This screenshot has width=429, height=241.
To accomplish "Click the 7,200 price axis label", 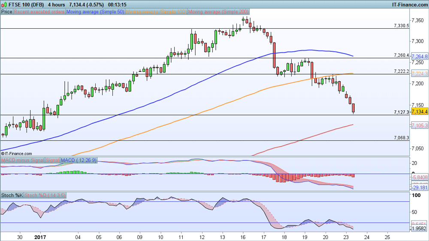I will tap(417, 83).
